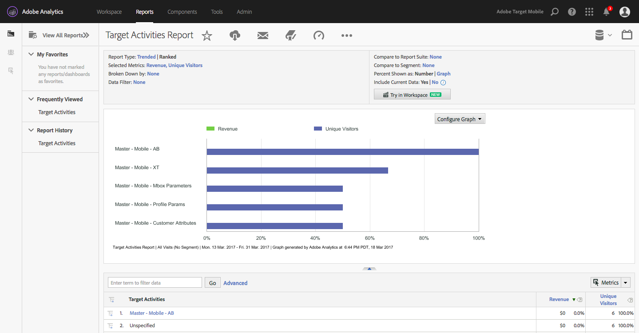Click breakdown icon for Unspecified row
The width and height of the screenshot is (639, 333).
(x=111, y=326)
